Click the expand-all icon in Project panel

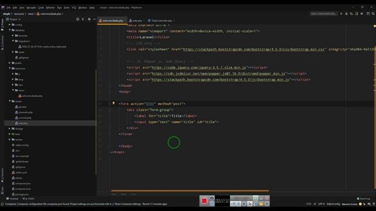tap(83, 19)
